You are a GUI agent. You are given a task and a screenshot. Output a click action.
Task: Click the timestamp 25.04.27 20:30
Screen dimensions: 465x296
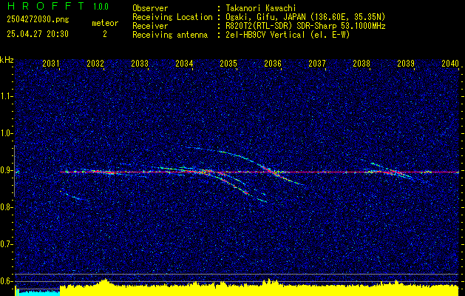click(38, 34)
